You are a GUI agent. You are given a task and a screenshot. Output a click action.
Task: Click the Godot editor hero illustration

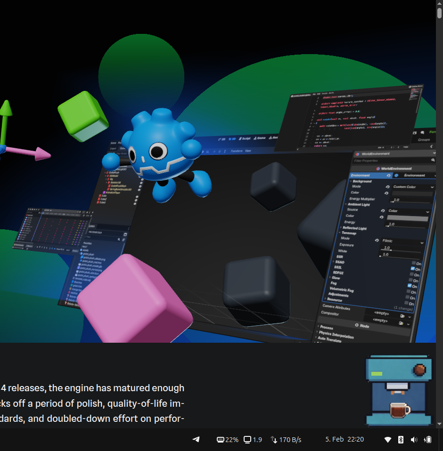(218, 171)
